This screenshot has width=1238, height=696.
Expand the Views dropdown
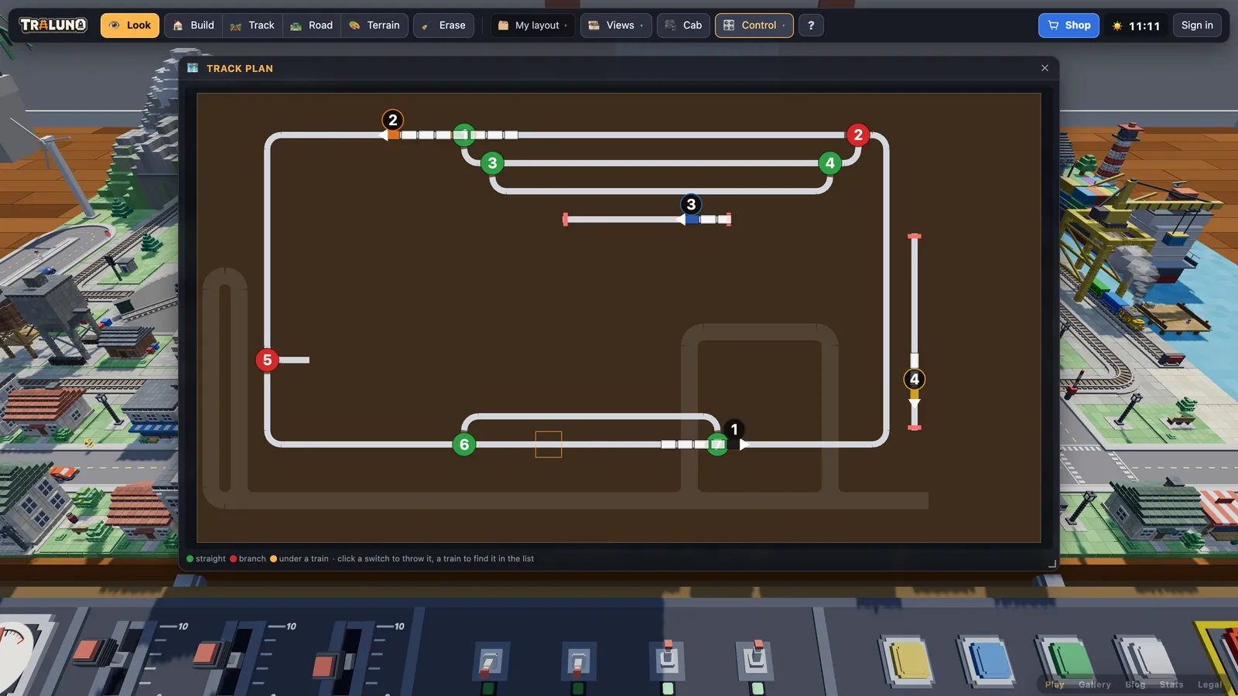tap(616, 26)
